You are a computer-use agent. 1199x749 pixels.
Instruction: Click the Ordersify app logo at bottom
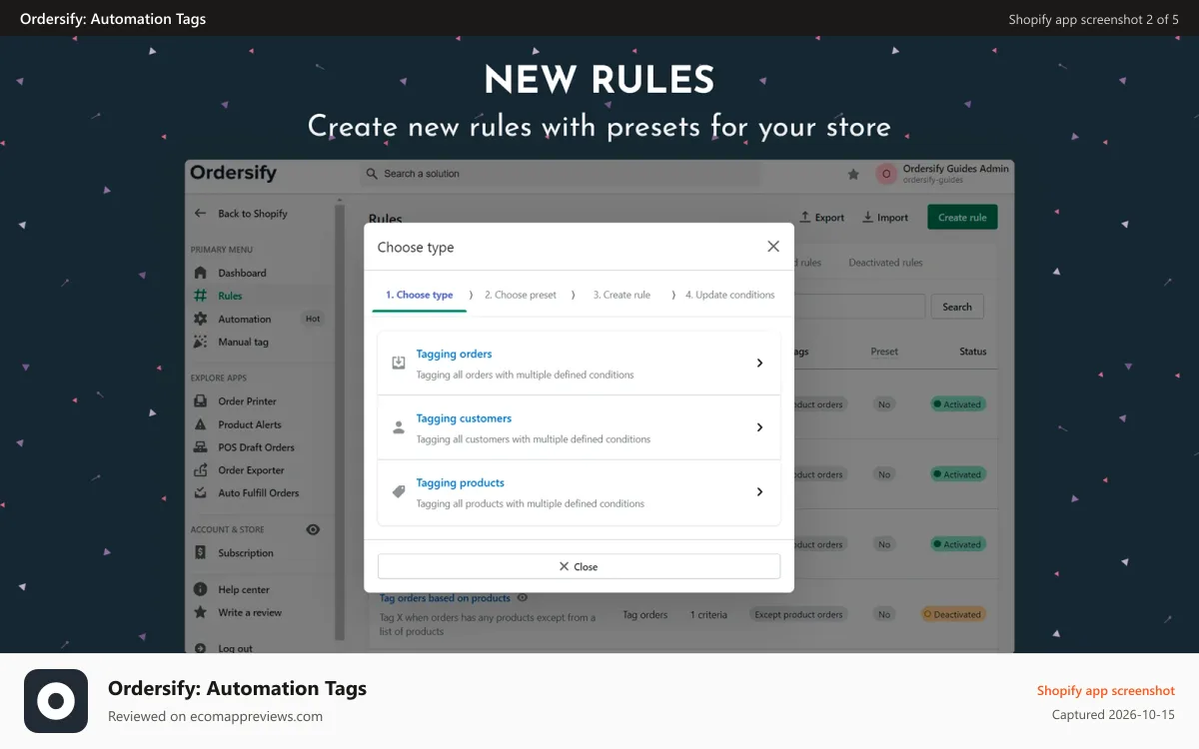point(56,701)
